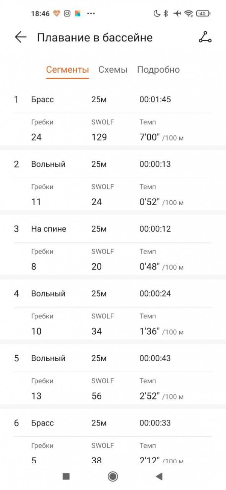Screen dimensions: 226x490
Task: Switch to the Схемы tab
Action: 113,70
